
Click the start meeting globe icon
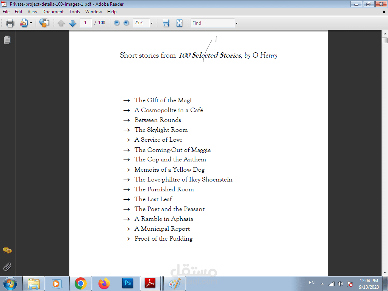click(44, 23)
